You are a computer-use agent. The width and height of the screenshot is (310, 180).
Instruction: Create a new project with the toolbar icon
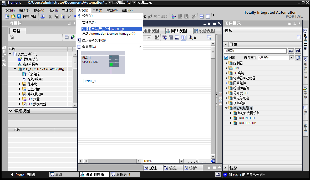[x=7, y=17]
